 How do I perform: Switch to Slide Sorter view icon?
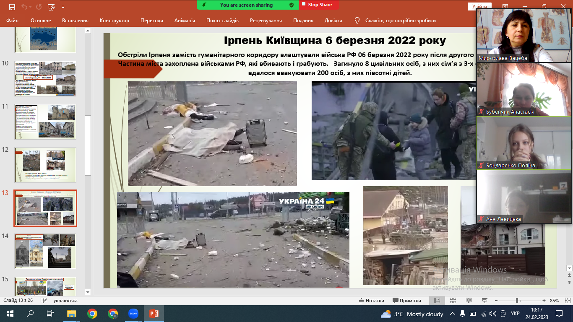pos(453,301)
